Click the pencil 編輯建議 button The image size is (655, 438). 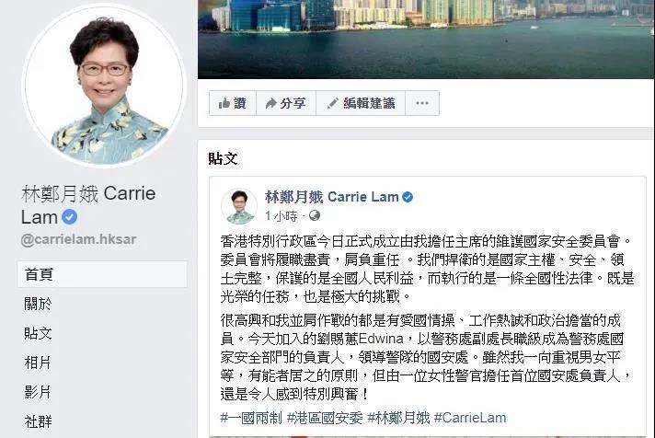tap(361, 103)
